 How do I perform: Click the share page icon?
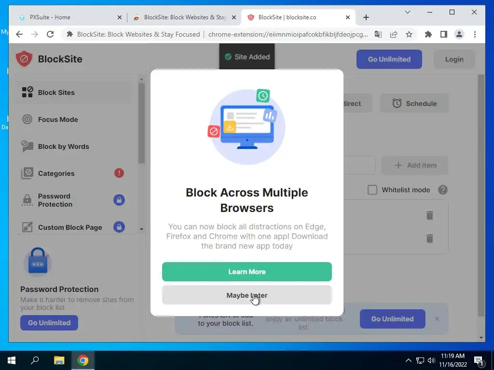tap(394, 34)
